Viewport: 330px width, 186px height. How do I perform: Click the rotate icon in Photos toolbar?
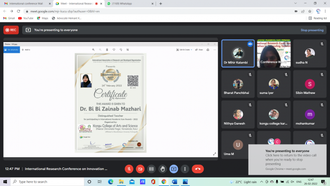(x=121, y=50)
